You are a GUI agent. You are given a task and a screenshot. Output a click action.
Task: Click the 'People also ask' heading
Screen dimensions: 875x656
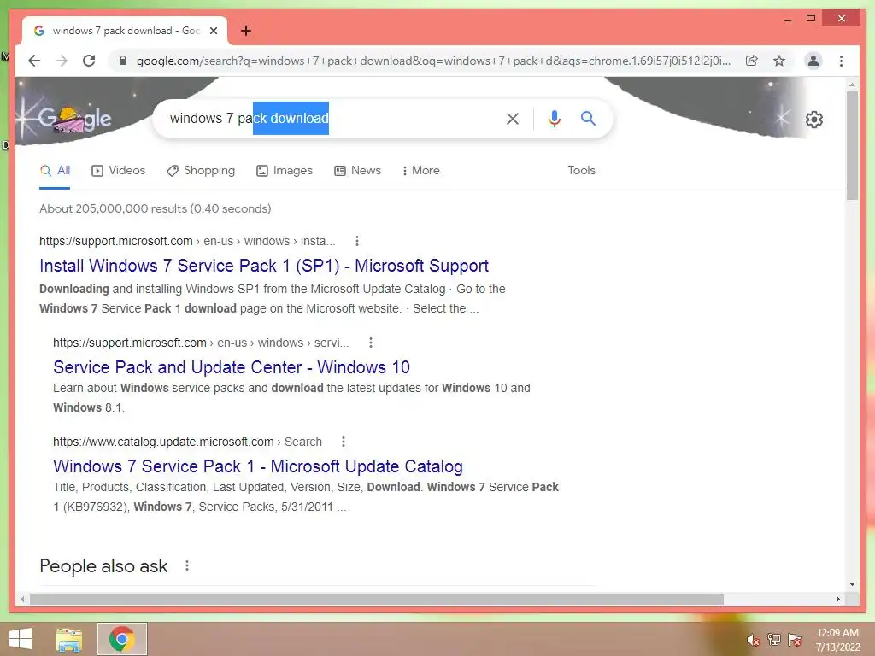103,565
